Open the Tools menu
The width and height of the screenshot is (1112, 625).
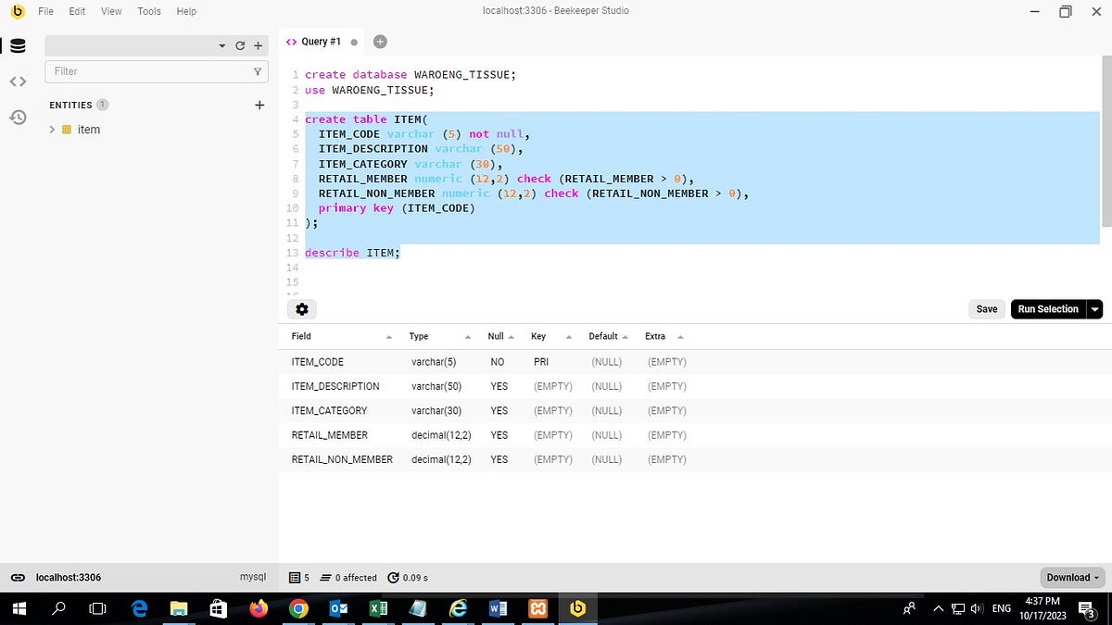(x=148, y=11)
